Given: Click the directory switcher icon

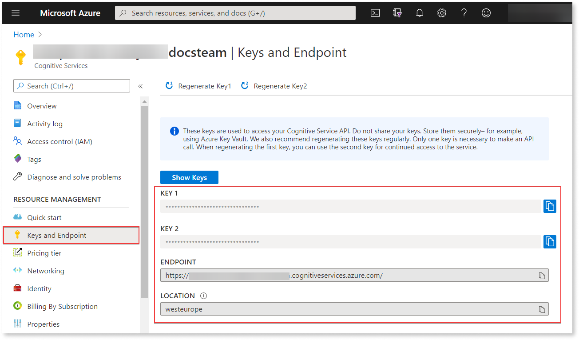Looking at the screenshot, I should pyautogui.click(x=397, y=13).
